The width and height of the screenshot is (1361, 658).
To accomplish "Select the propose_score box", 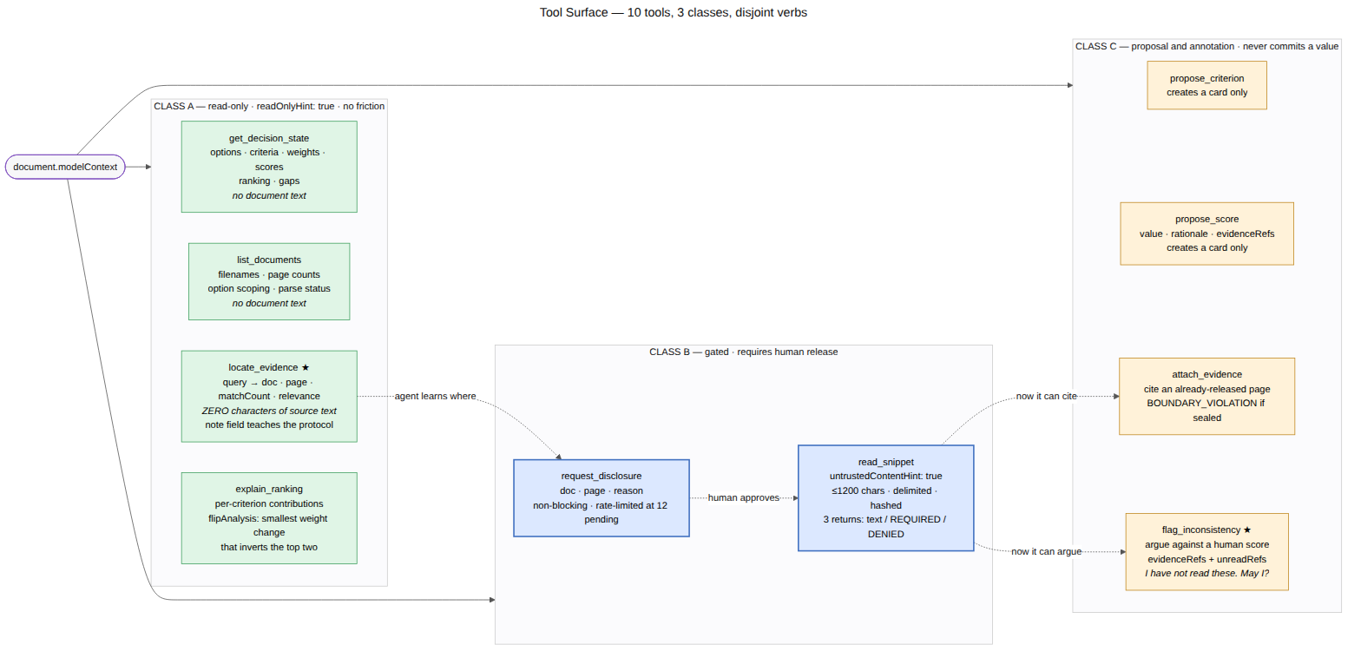I will (1206, 234).
